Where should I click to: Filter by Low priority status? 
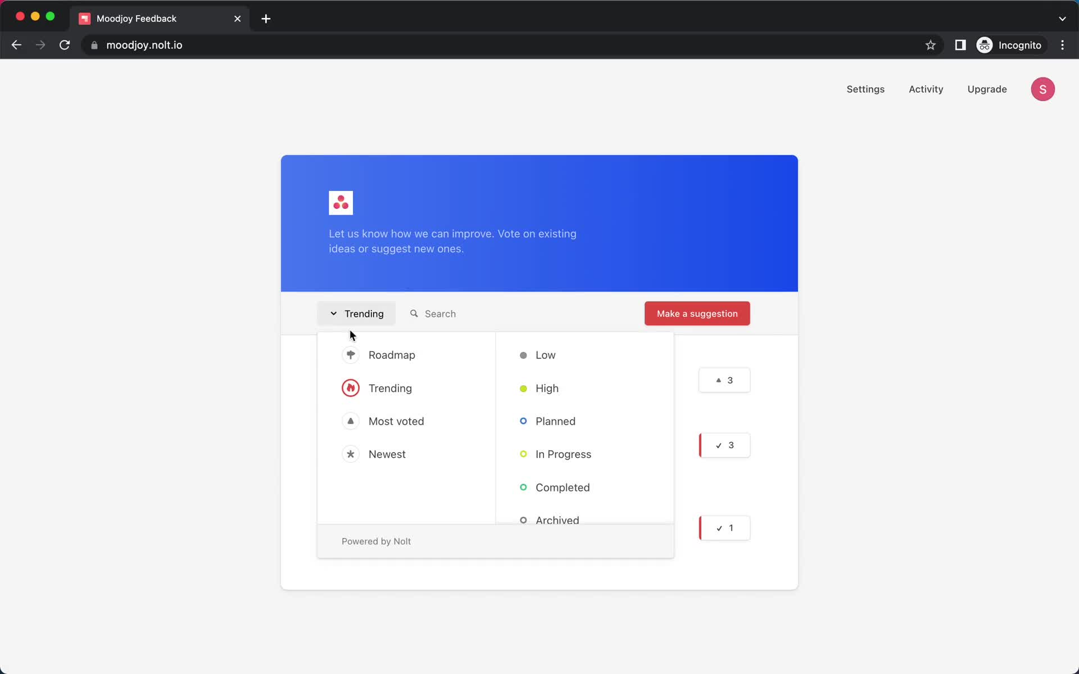click(545, 355)
